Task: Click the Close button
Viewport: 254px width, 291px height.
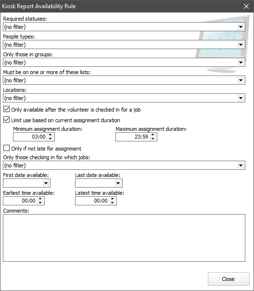Action: pyautogui.click(x=229, y=279)
